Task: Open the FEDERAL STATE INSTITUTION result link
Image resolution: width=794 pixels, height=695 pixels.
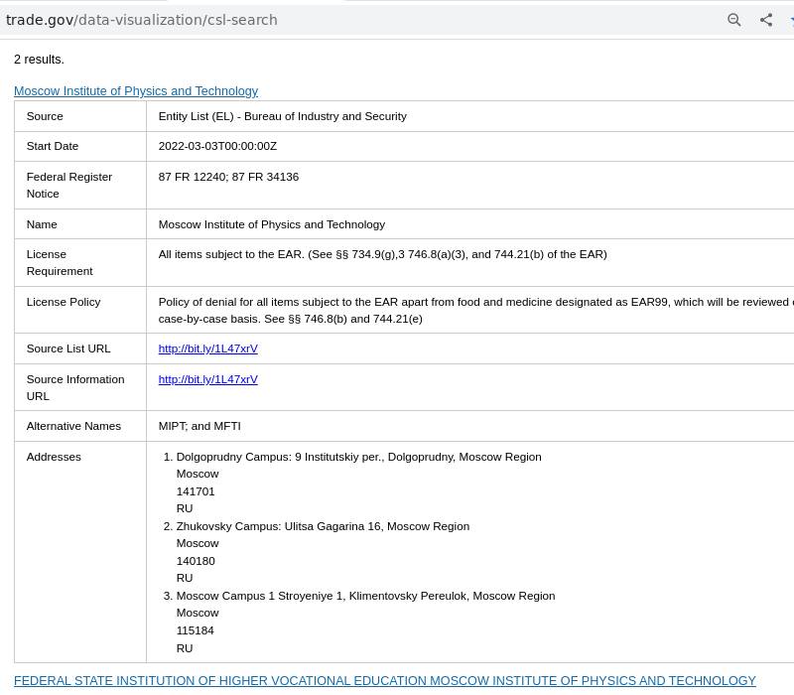Action: coord(384,681)
